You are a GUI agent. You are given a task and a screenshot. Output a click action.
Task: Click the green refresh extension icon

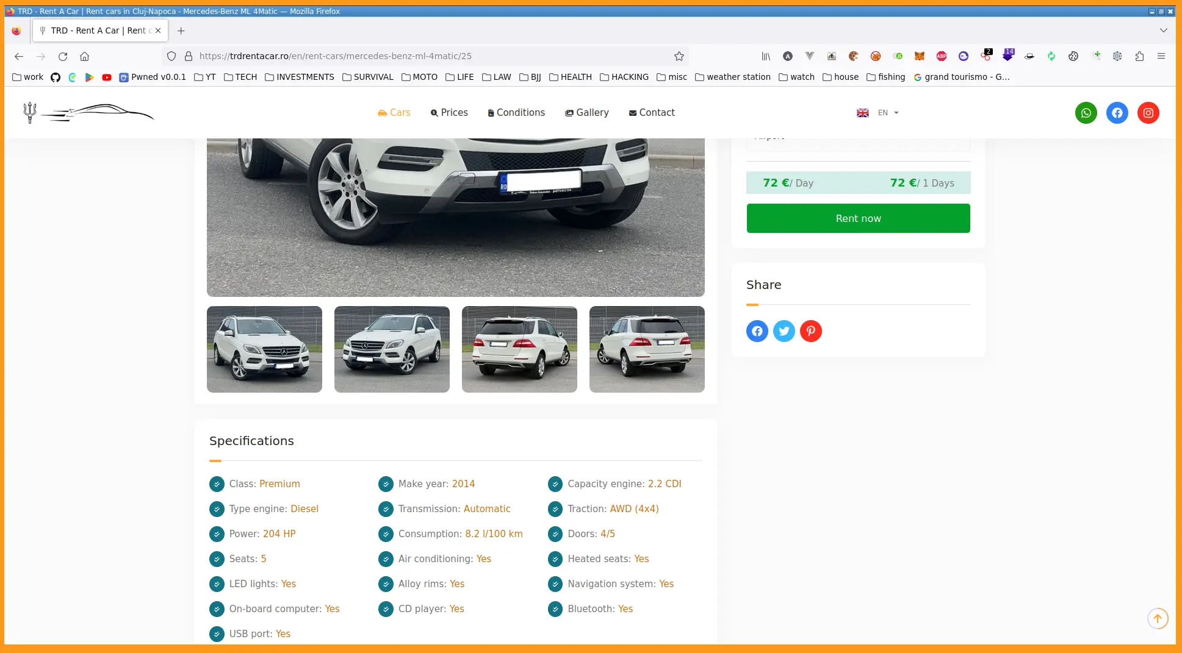click(x=1051, y=56)
